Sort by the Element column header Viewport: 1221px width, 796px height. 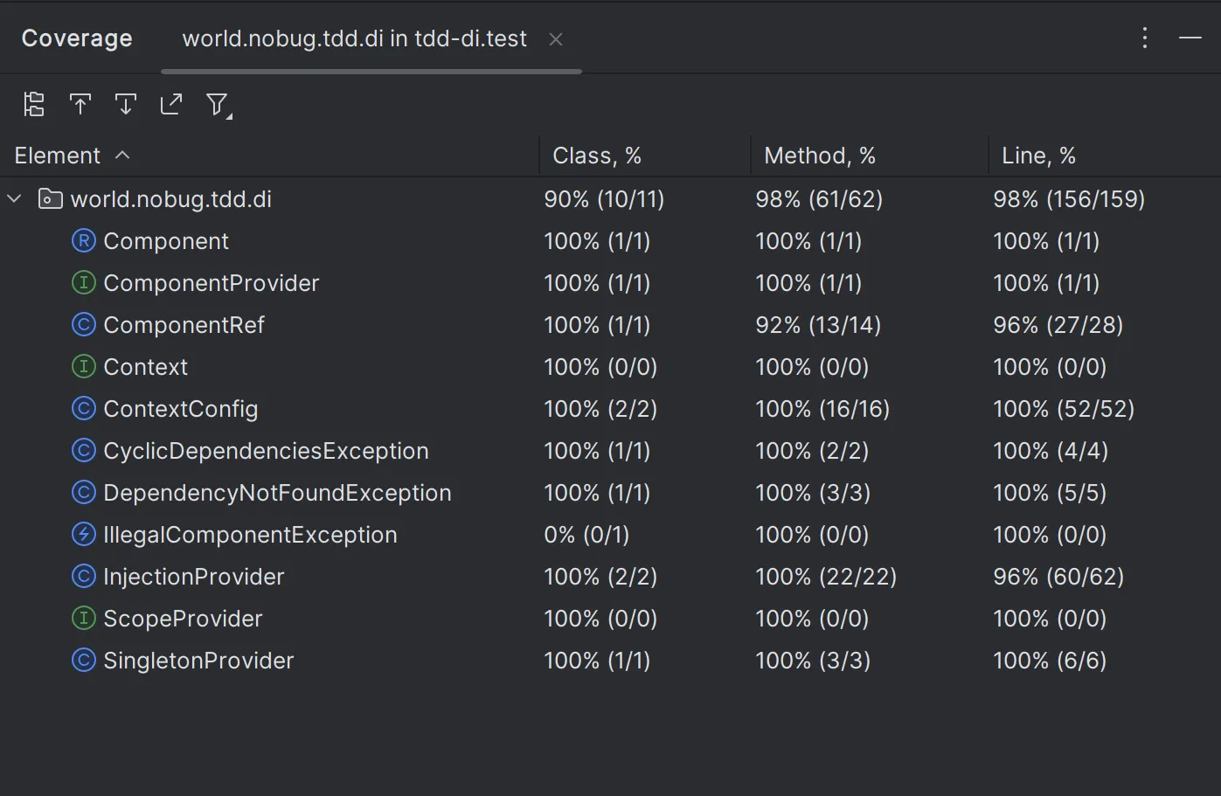[58, 156]
